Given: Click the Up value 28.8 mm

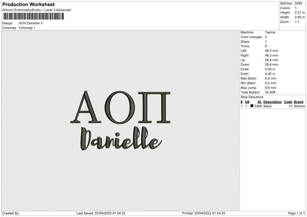Looking at the screenshot, I should pos(272,60).
